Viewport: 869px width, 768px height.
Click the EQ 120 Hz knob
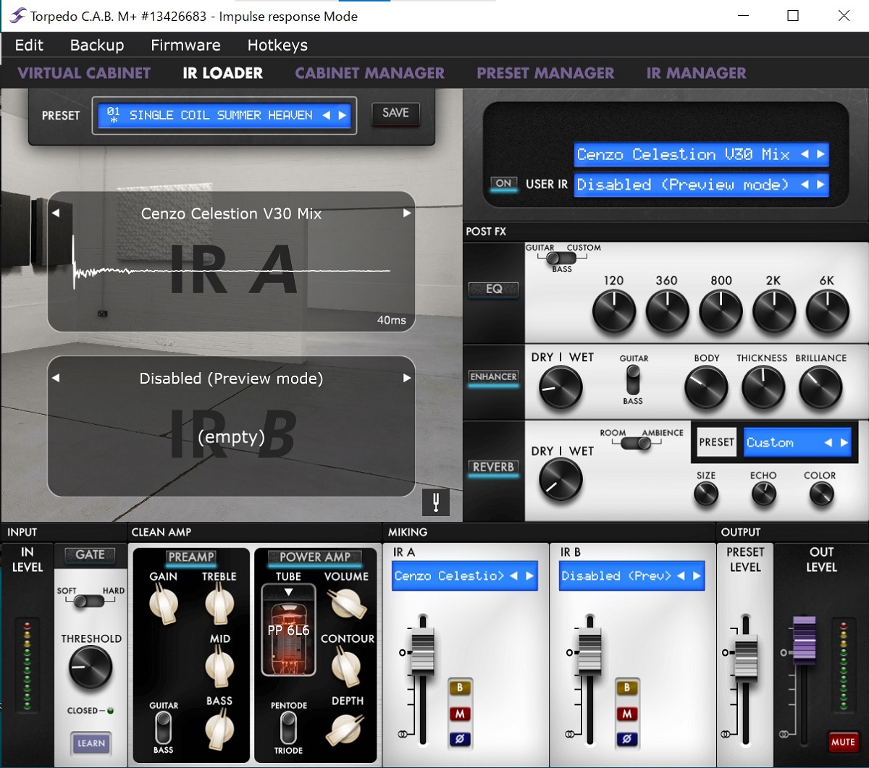(x=614, y=313)
